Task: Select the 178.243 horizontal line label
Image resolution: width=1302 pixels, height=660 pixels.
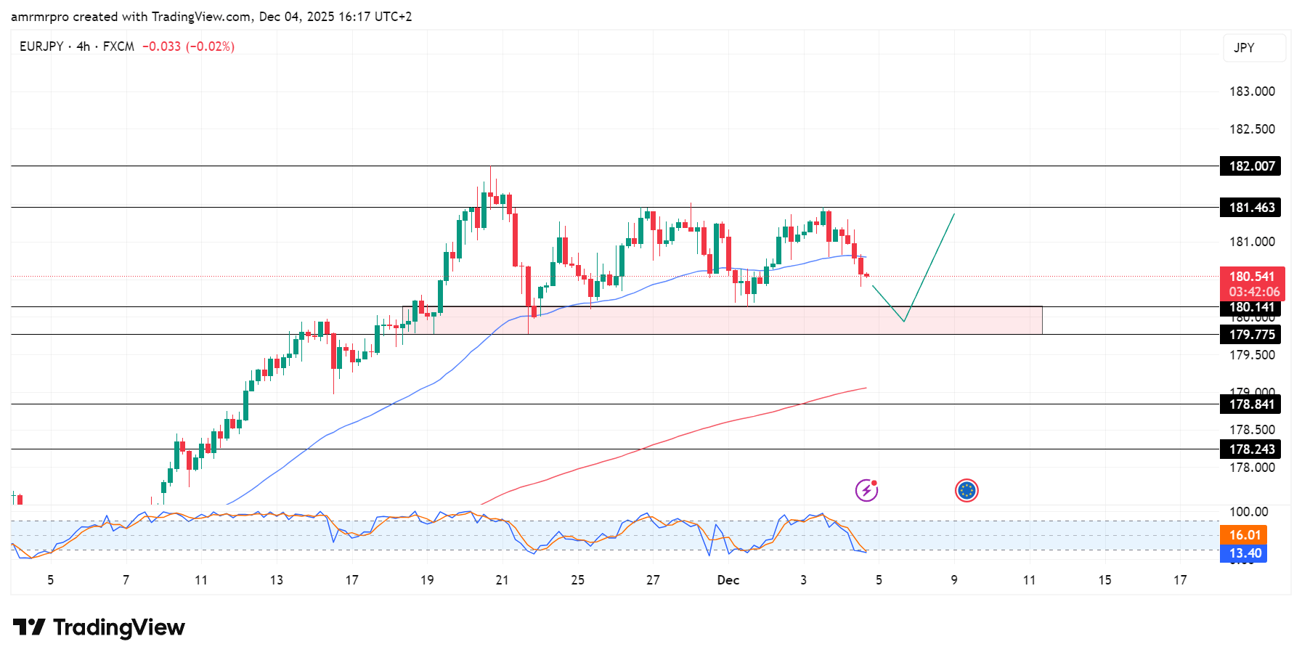Action: pyautogui.click(x=1250, y=449)
